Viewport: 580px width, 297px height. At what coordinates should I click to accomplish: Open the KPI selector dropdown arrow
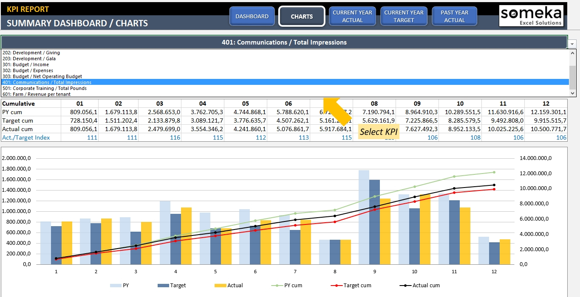[572, 44]
